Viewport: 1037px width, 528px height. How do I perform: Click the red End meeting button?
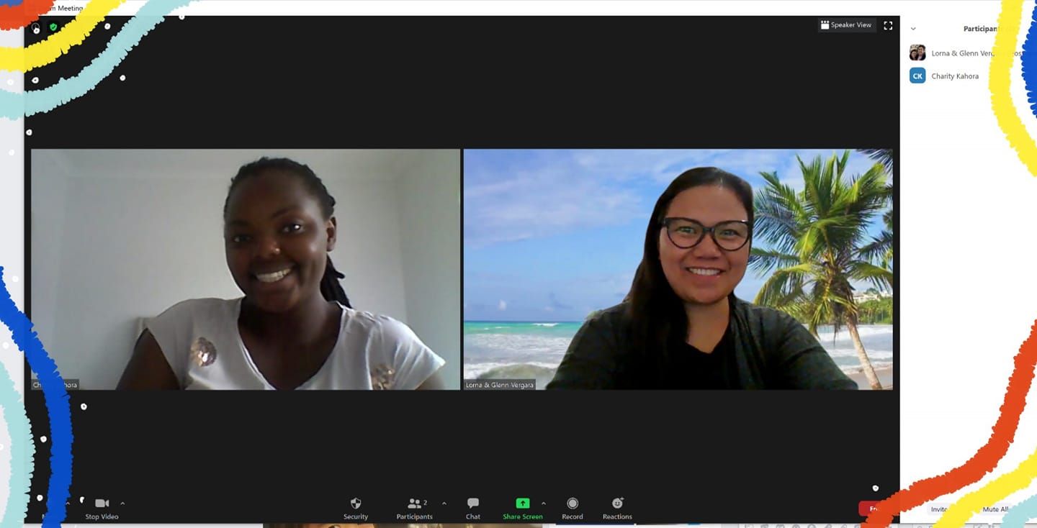coord(872,509)
